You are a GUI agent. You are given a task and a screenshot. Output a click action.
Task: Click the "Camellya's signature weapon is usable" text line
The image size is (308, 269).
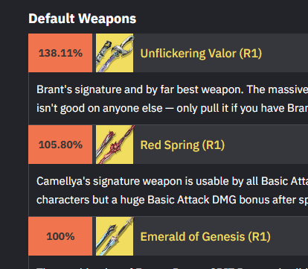[172, 181]
